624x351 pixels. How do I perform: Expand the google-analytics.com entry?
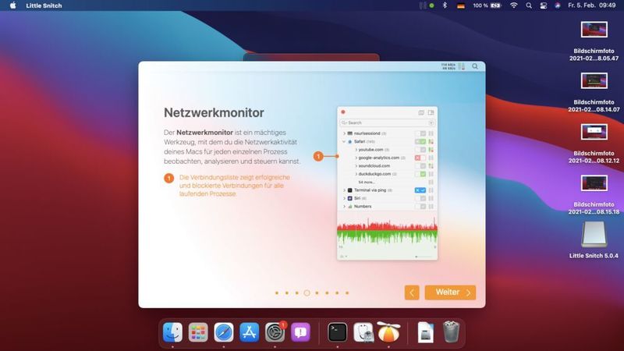356,158
